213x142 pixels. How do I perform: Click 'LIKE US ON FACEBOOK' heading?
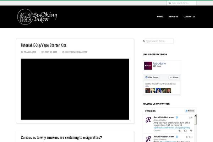coord(155,54)
